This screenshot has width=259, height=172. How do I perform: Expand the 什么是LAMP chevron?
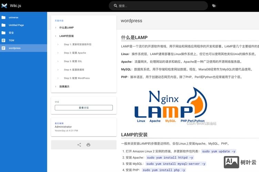[x=56, y=28]
